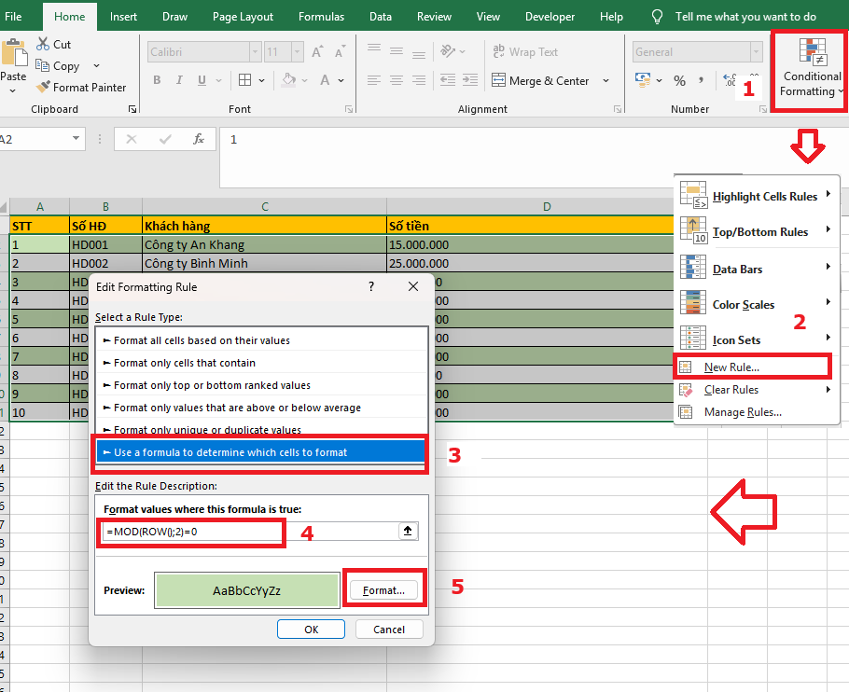The image size is (849, 692).
Task: Confirm the rule with OK
Action: pos(311,630)
